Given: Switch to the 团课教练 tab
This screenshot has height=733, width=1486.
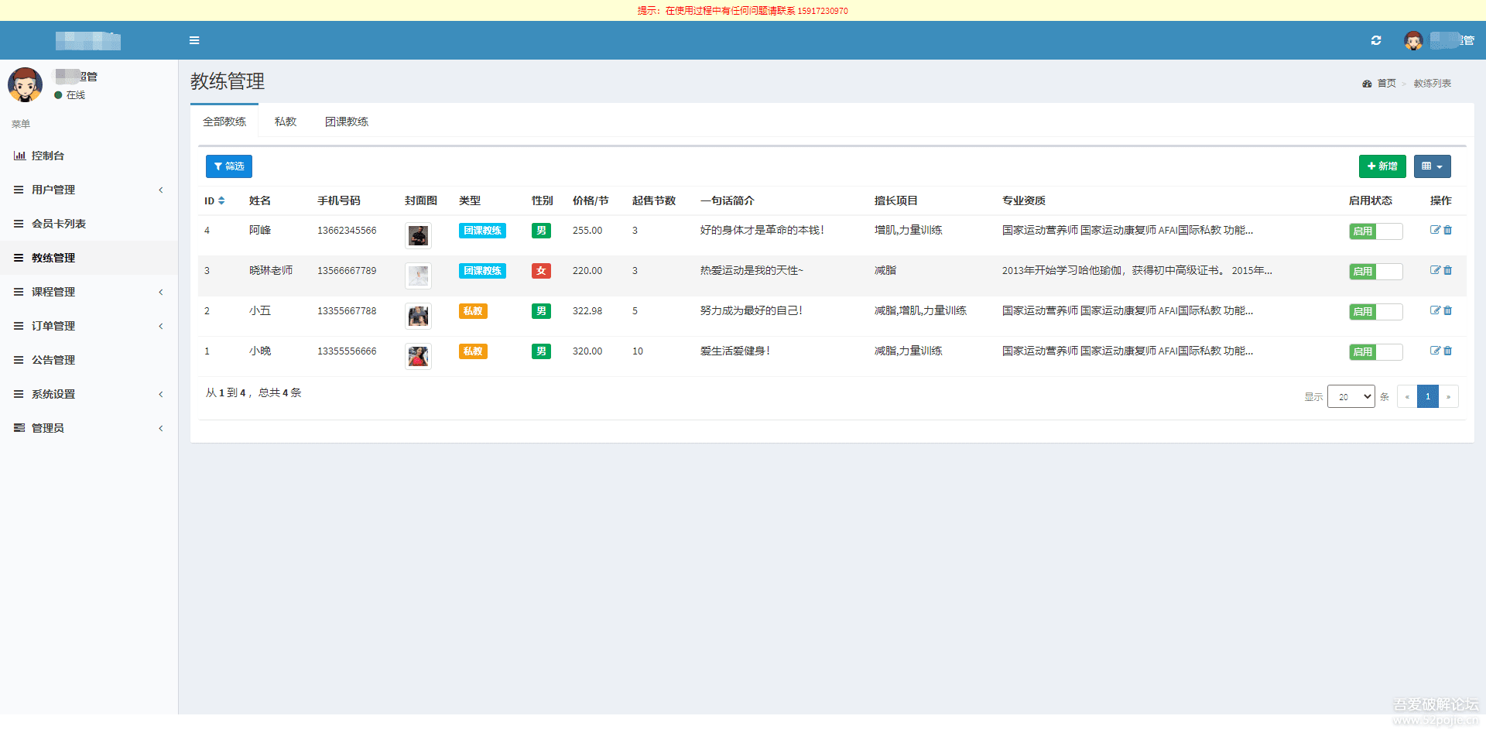Looking at the screenshot, I should (x=347, y=122).
